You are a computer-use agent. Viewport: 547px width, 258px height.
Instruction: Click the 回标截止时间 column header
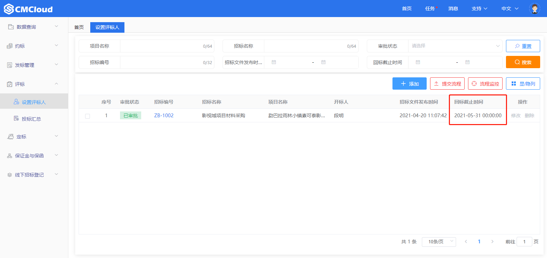click(x=469, y=102)
